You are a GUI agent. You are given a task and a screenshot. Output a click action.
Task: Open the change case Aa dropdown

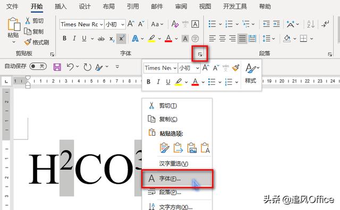coord(157,24)
